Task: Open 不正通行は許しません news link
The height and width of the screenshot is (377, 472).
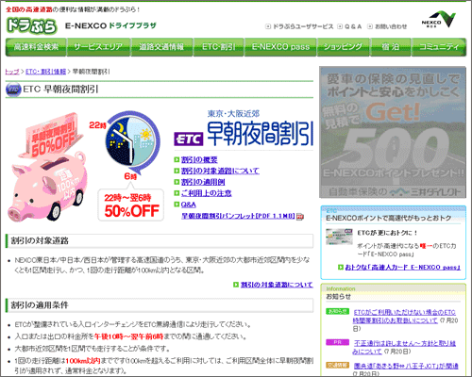Action: coord(404,347)
